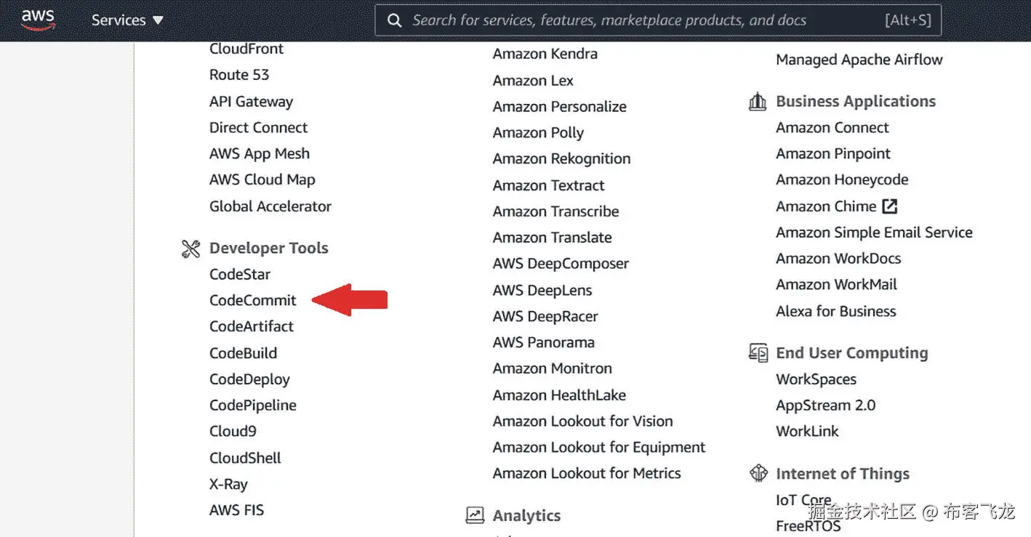Go to API Gateway
The width and height of the screenshot is (1031, 537).
[x=251, y=102]
